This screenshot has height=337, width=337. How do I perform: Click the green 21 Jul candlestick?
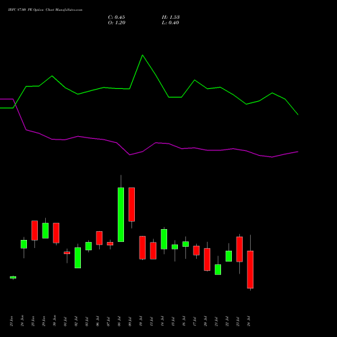click(x=218, y=270)
